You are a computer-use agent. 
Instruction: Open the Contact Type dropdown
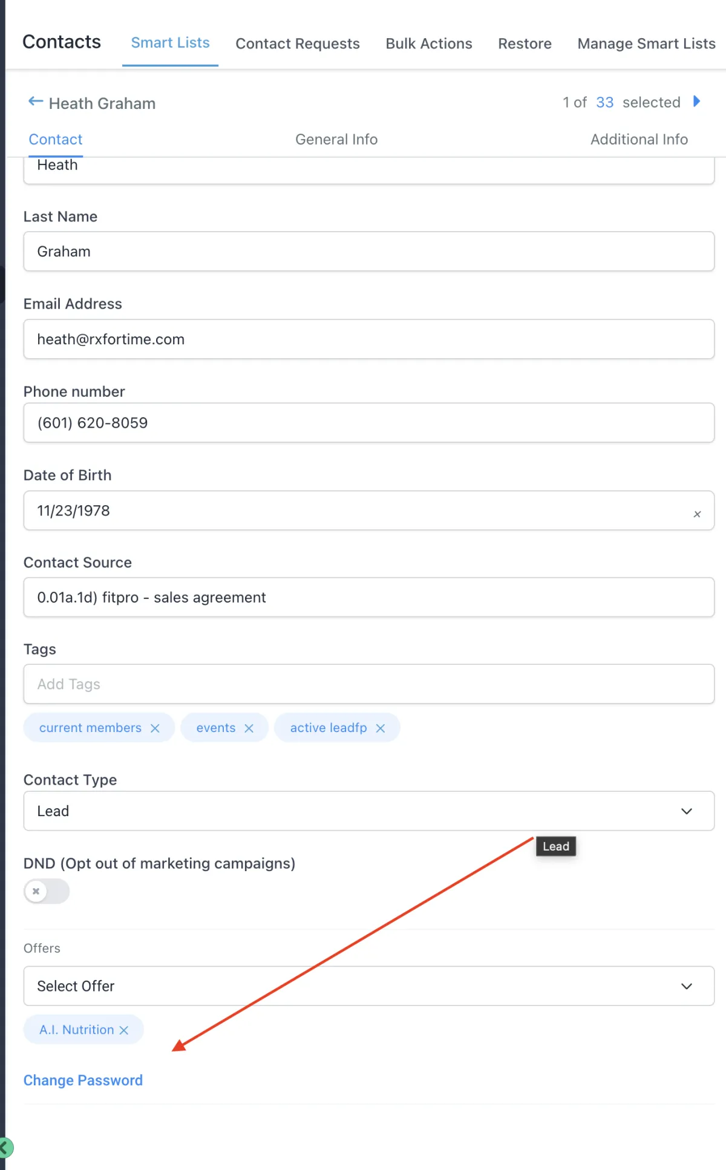368,811
